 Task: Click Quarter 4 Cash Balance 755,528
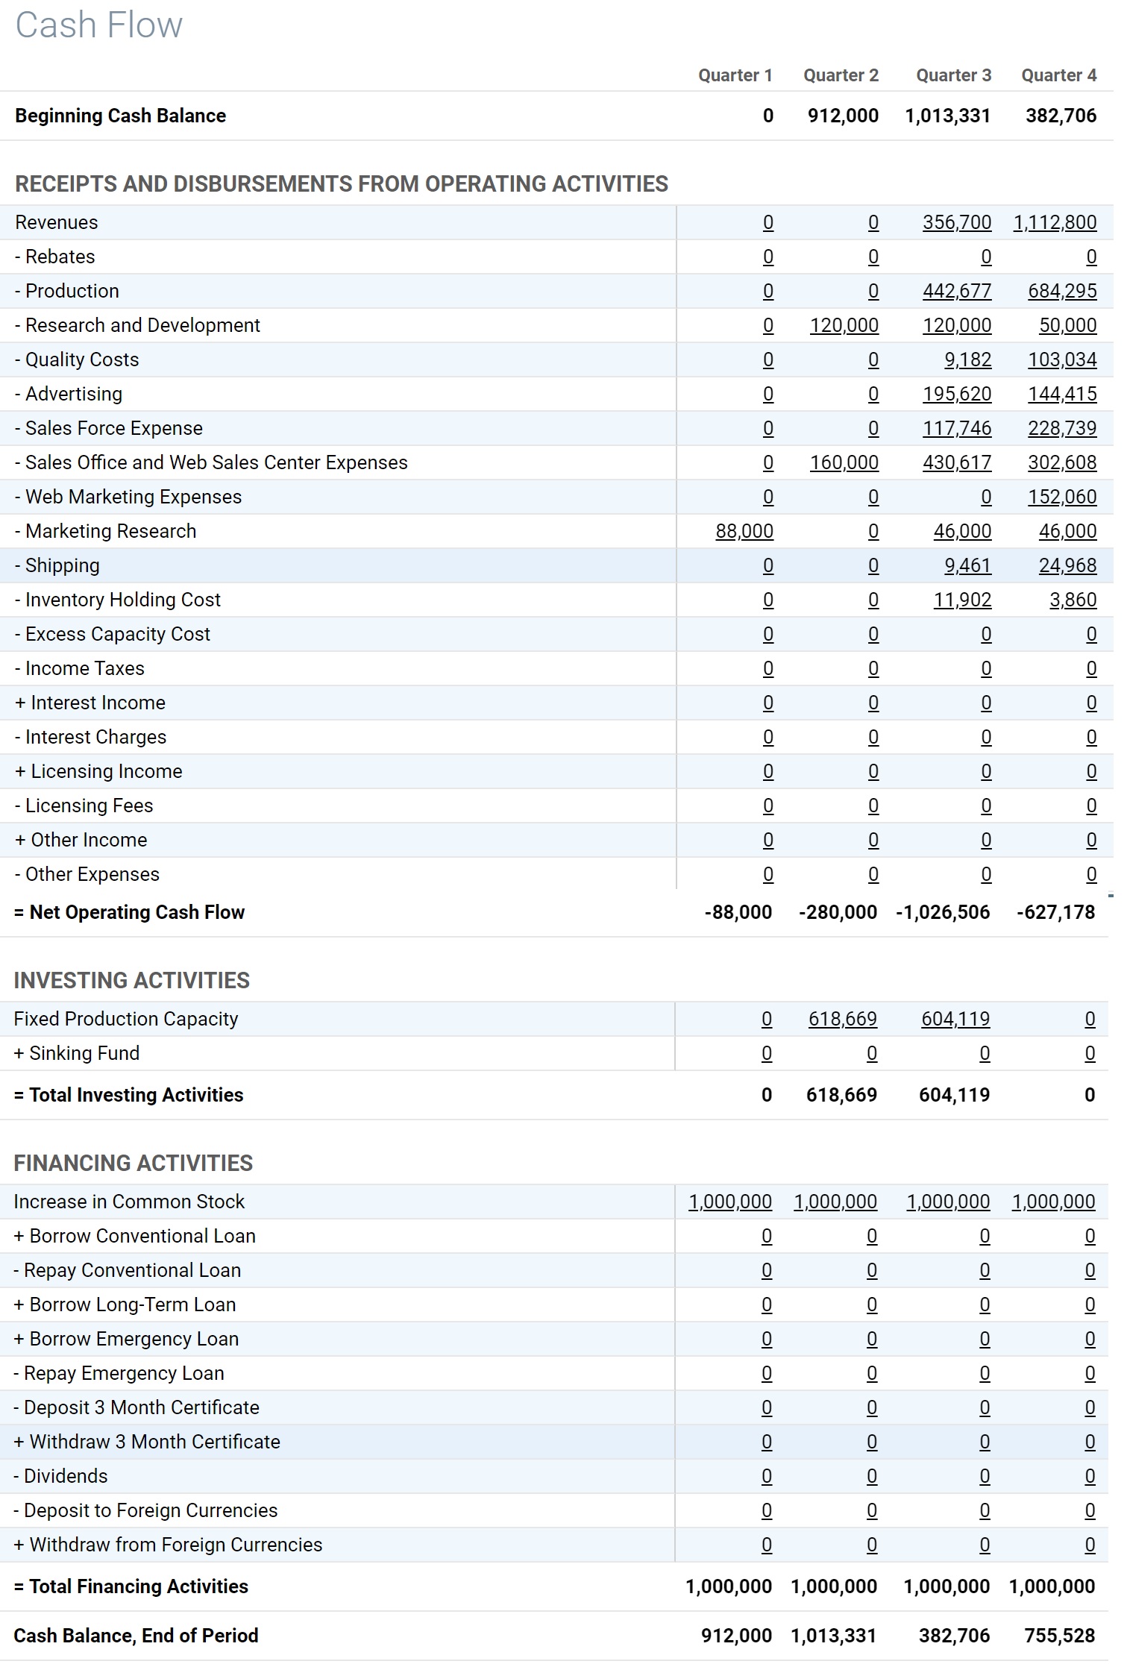tap(1059, 1636)
